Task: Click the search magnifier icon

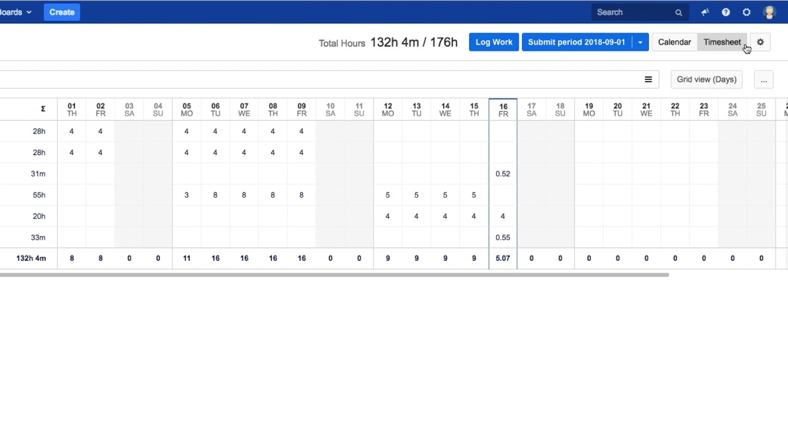Action: coord(678,12)
